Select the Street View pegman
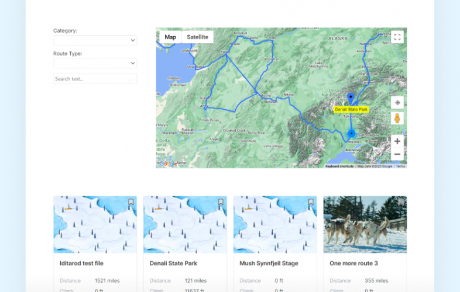Viewport: 460px width, 292px height. (397, 119)
